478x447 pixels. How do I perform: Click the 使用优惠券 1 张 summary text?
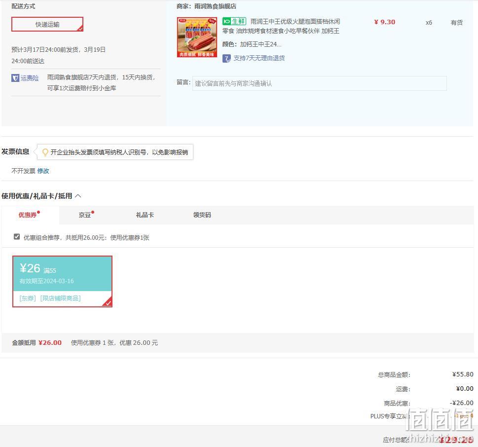[x=114, y=343]
